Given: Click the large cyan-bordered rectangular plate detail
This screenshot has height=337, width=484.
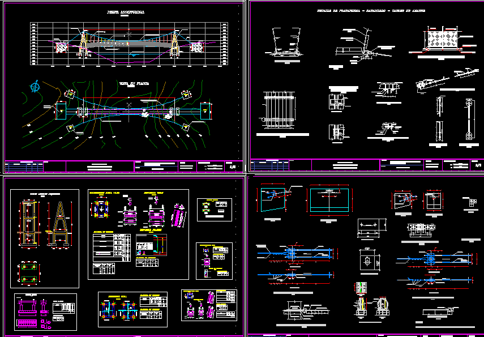Looking at the screenshot, I should pyautogui.click(x=328, y=200).
